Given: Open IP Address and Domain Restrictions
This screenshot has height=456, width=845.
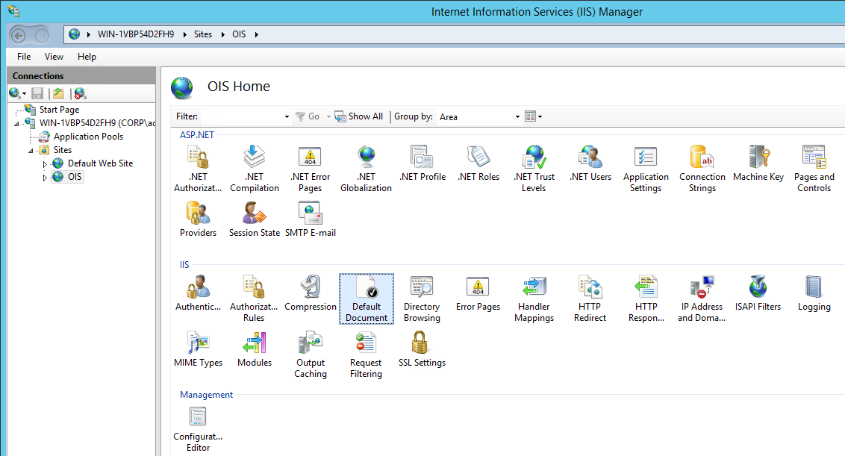Looking at the screenshot, I should coord(702,299).
